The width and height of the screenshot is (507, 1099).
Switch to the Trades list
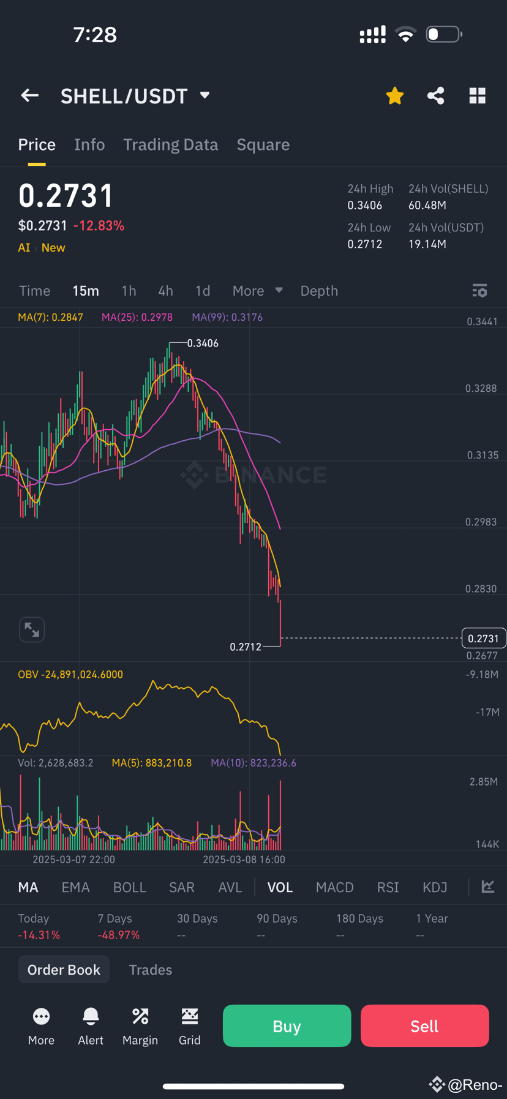click(151, 970)
